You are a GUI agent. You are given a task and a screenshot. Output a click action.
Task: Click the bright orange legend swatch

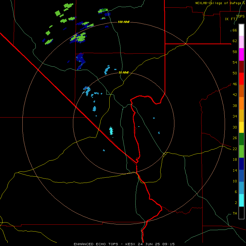241,103
